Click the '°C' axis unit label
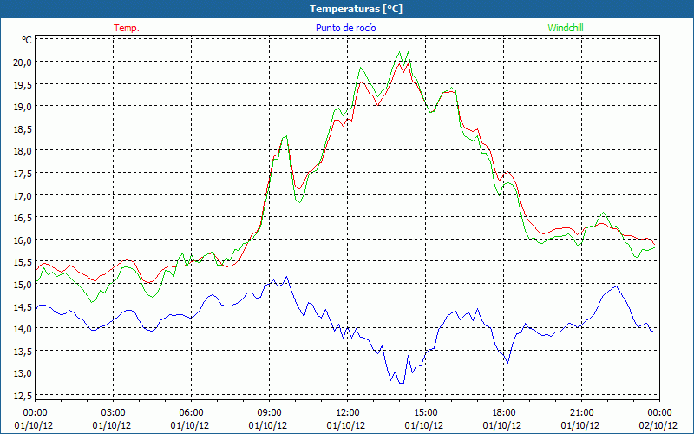 pyautogui.click(x=27, y=40)
